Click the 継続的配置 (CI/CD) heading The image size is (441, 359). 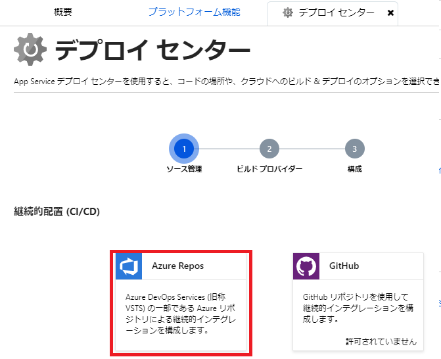tap(57, 212)
